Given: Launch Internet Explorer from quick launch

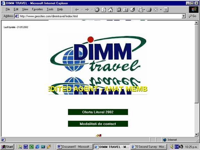Looking at the screenshot, I should [37, 147].
